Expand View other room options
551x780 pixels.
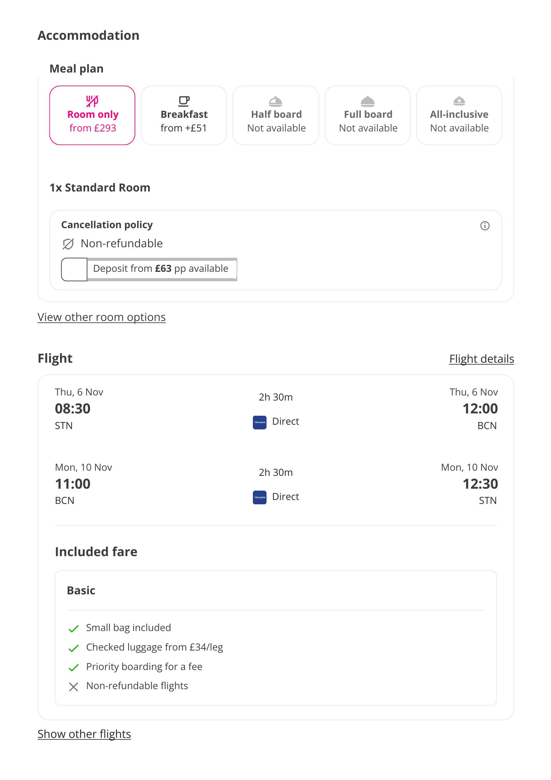pos(102,317)
